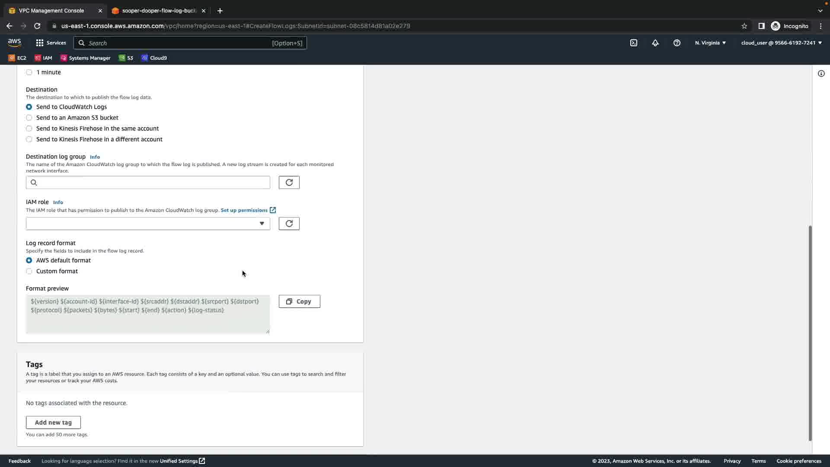
Task: Open AWS CloudShell icon in header
Action: pos(634,43)
